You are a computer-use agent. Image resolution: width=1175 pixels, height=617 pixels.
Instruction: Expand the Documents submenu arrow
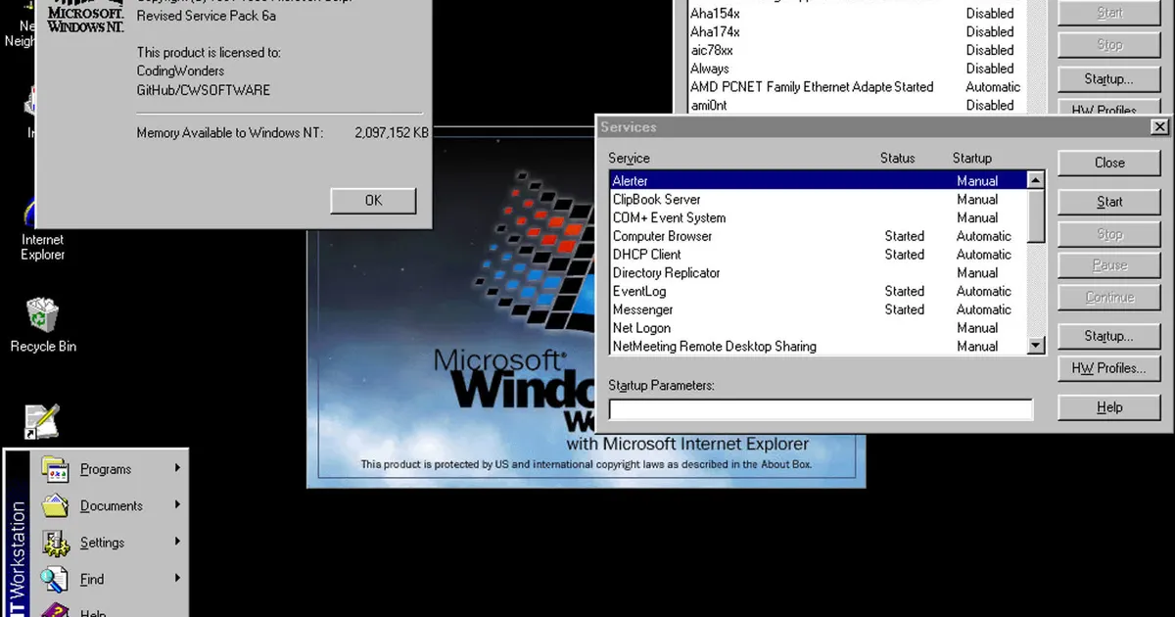[177, 504]
